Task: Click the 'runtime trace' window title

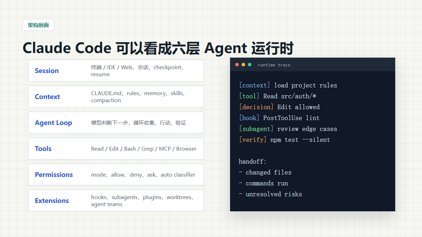Action: tap(274, 65)
